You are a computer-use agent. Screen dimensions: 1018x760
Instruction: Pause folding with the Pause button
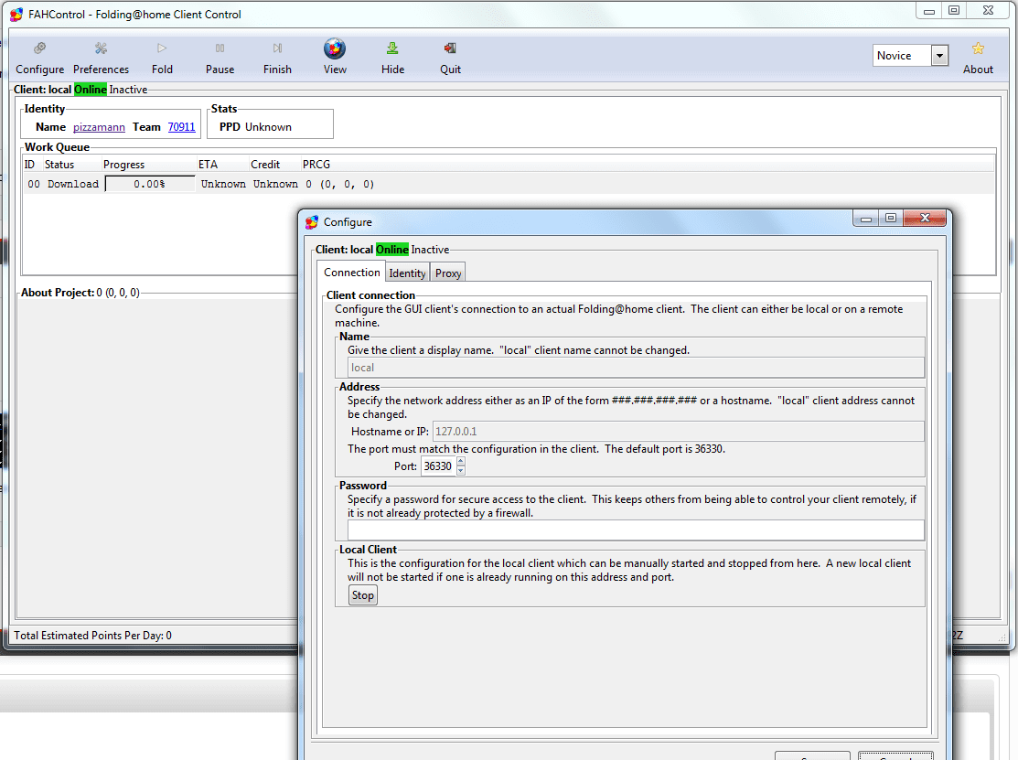click(x=220, y=58)
